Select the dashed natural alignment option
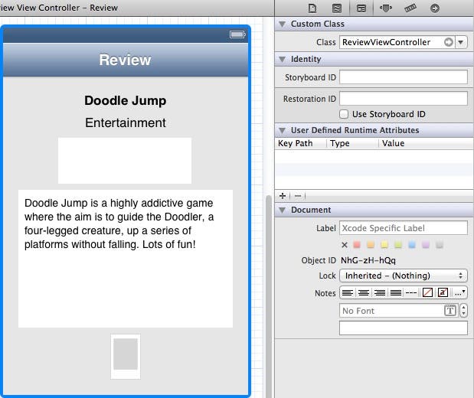This screenshot has width=474, height=398. point(411,293)
